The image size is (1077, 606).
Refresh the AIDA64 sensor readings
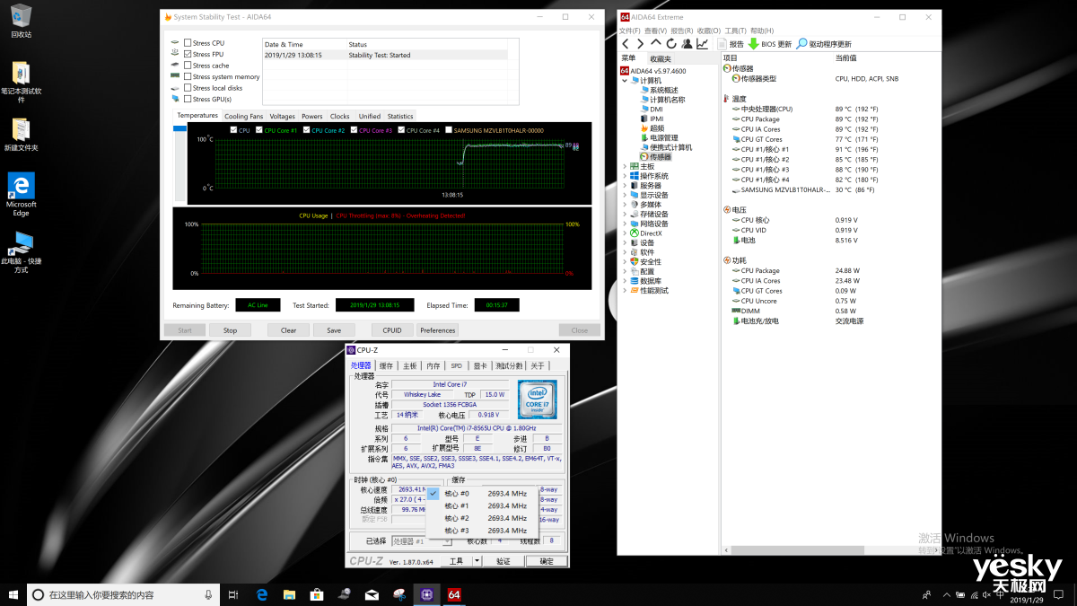point(671,44)
